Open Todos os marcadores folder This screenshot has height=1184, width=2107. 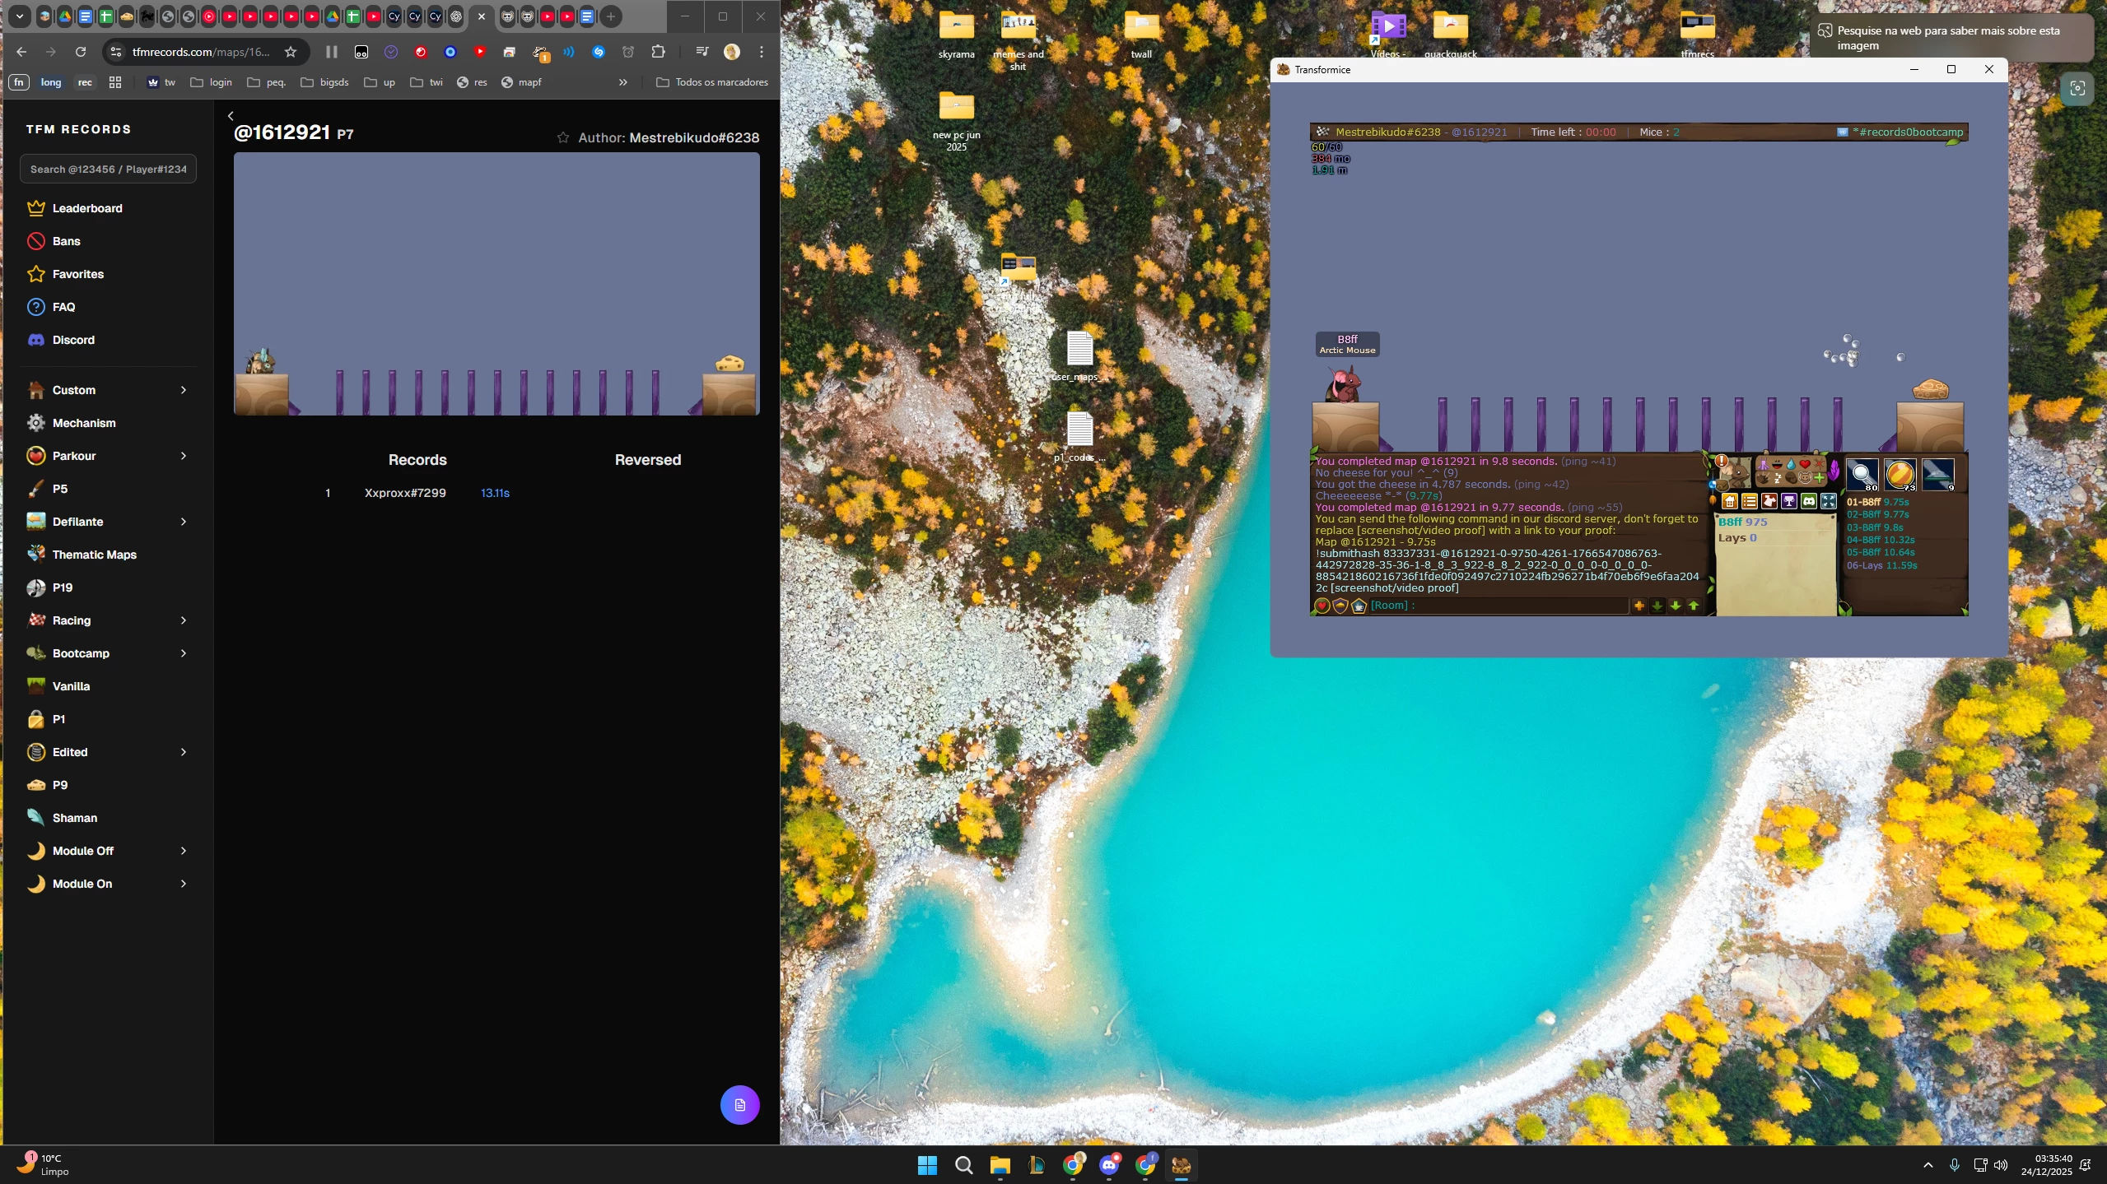click(712, 82)
